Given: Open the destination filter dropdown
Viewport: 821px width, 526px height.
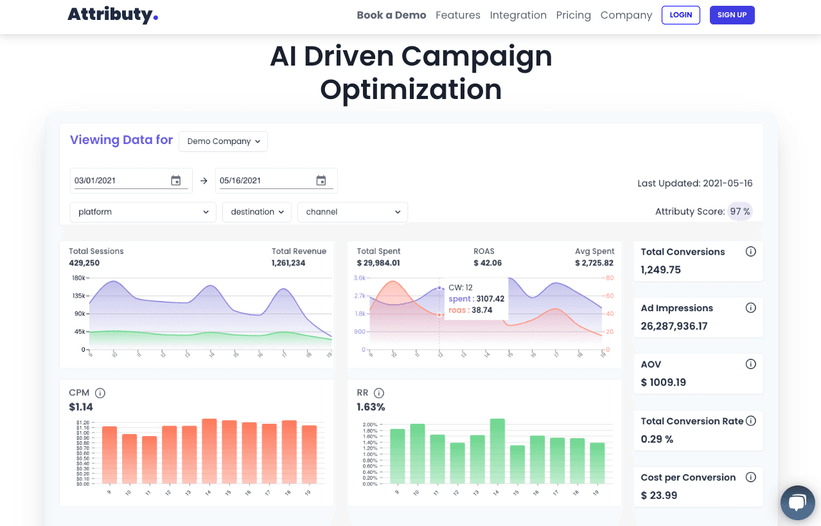Looking at the screenshot, I should 257,212.
